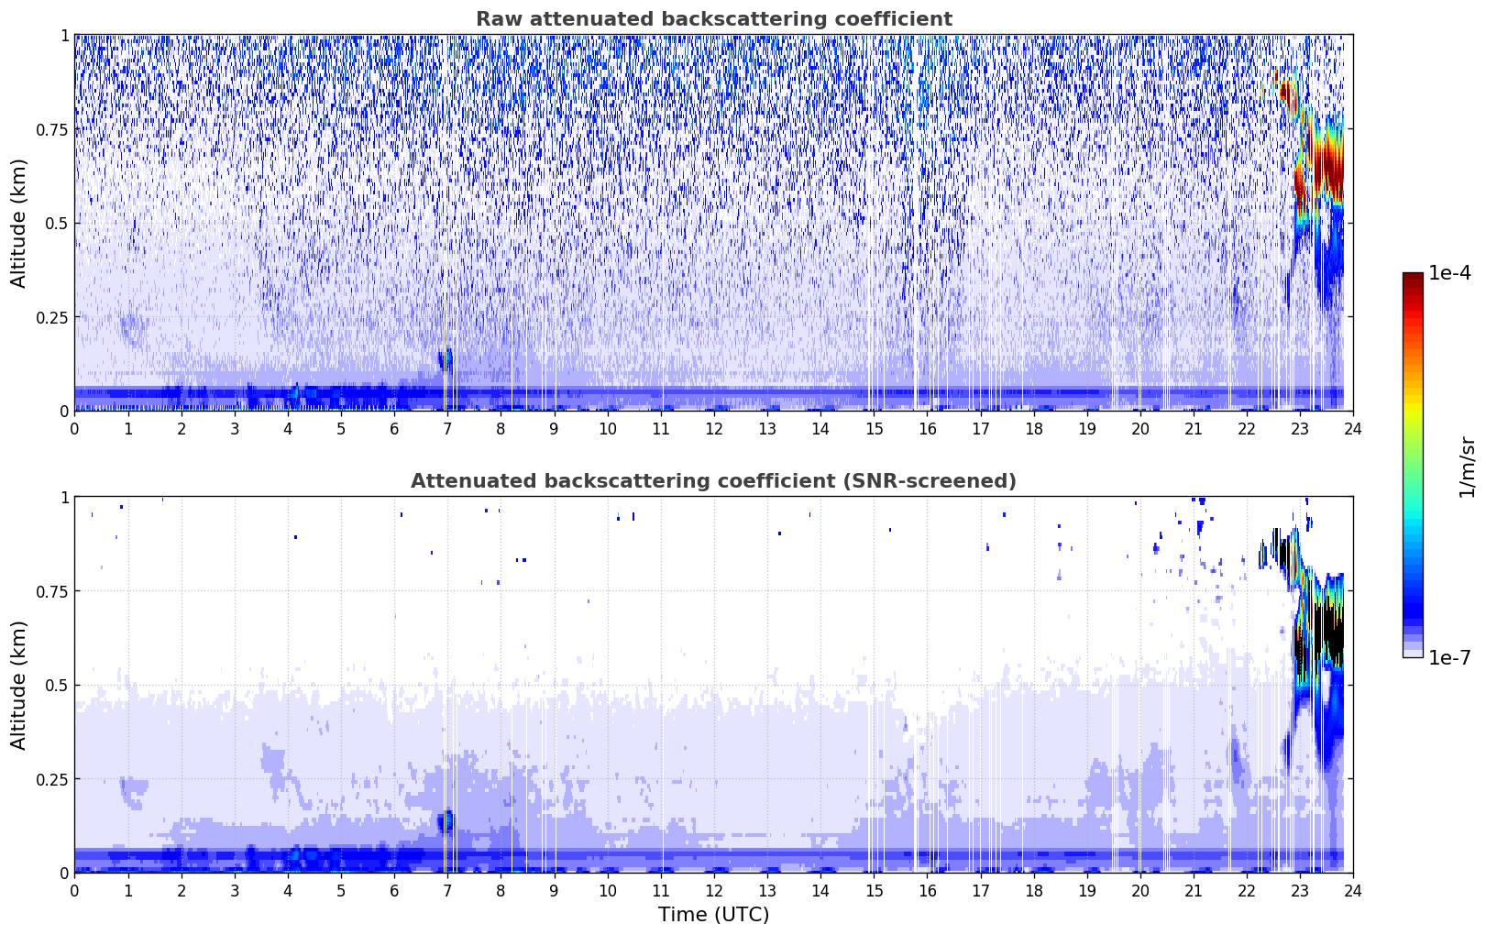Click the colorbar gradient scale

1413,465
